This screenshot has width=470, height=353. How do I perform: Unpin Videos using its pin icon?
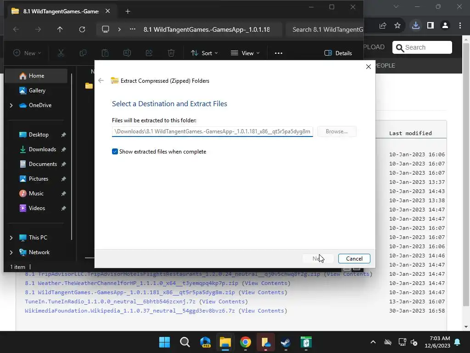point(63,208)
